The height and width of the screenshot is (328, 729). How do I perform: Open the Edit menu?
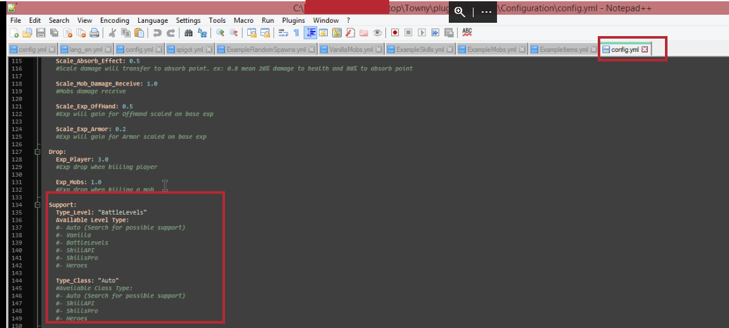pyautogui.click(x=35, y=20)
